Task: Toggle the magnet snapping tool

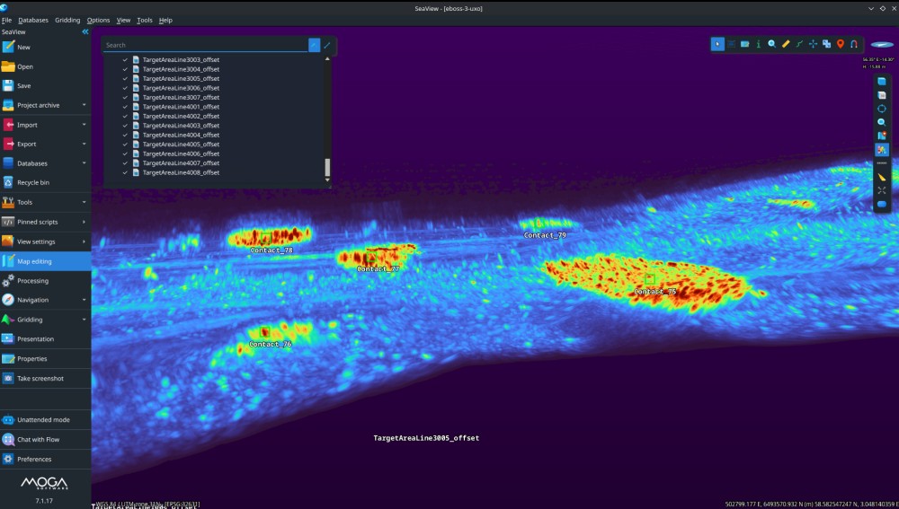Action: [854, 44]
